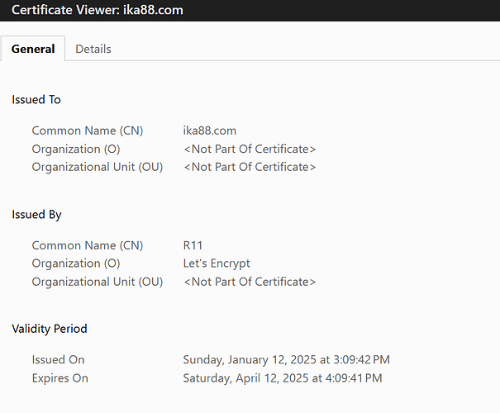This screenshot has width=500, height=413.
Task: Click the Expires On label
Action: (60, 378)
